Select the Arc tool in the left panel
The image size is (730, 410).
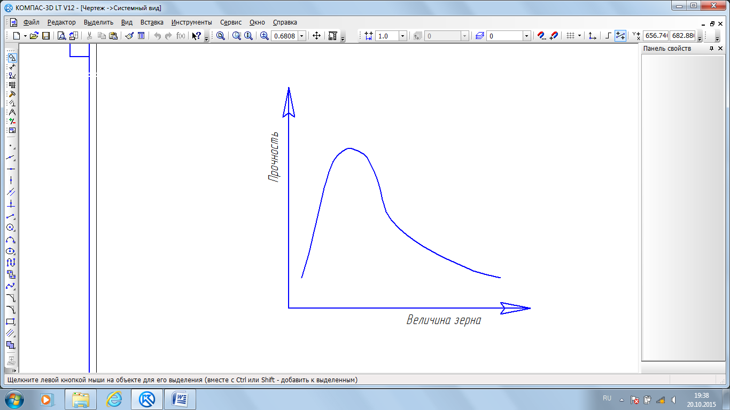tap(11, 239)
